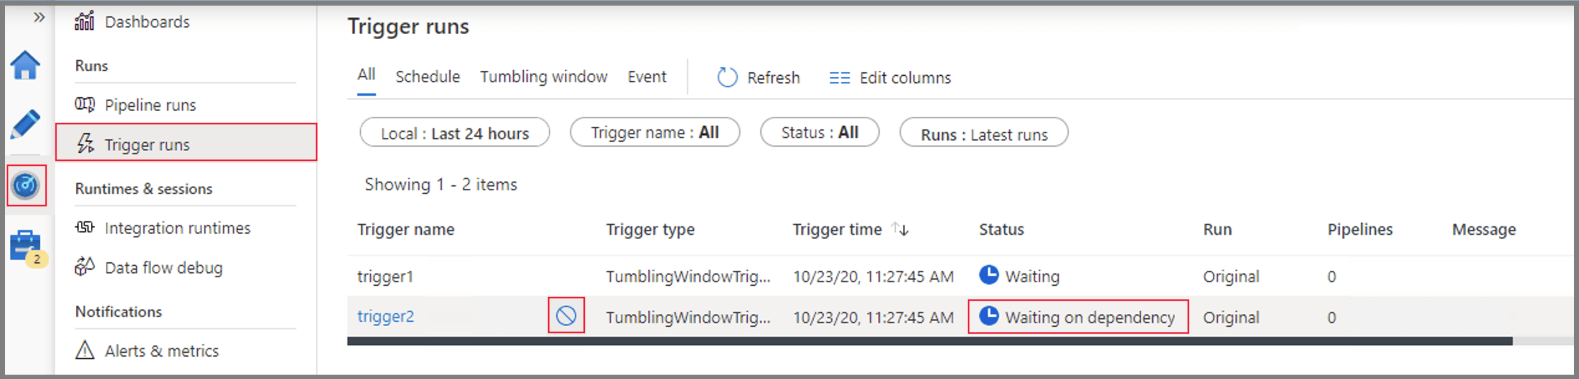Click the Home icon

(x=26, y=64)
